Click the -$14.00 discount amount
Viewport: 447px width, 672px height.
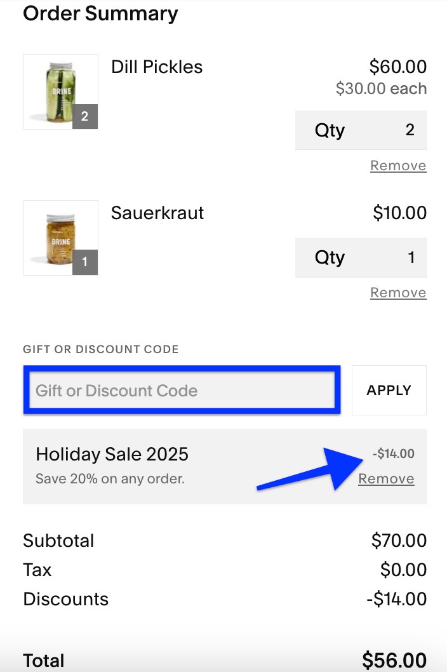pos(394,454)
